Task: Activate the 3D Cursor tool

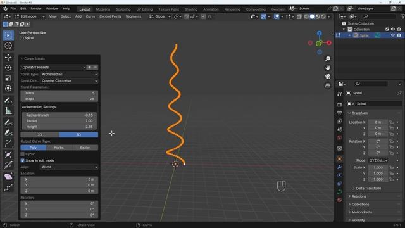Action: tap(8, 46)
